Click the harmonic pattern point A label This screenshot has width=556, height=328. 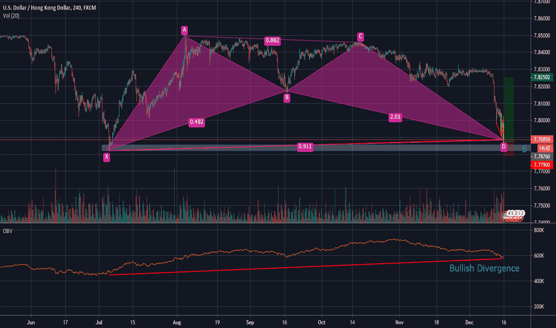click(x=184, y=30)
